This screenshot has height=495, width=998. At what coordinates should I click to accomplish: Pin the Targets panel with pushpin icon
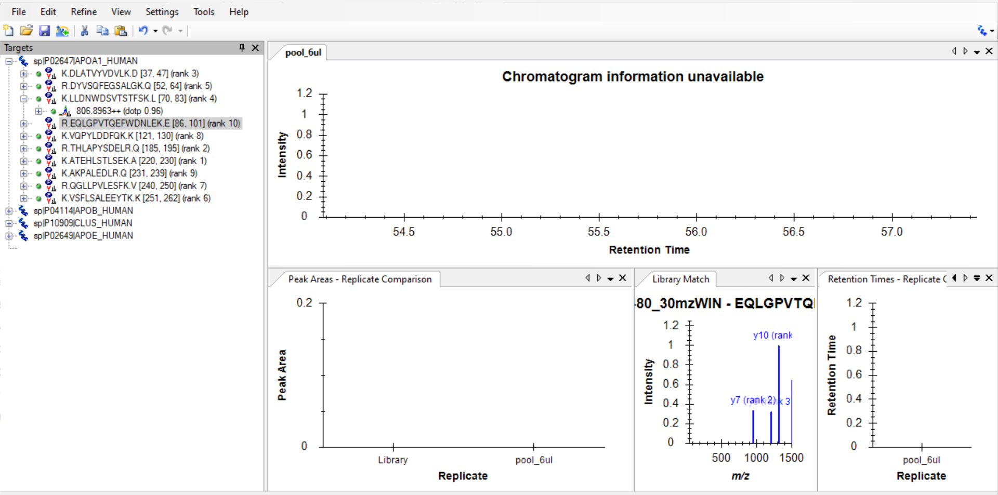[242, 48]
